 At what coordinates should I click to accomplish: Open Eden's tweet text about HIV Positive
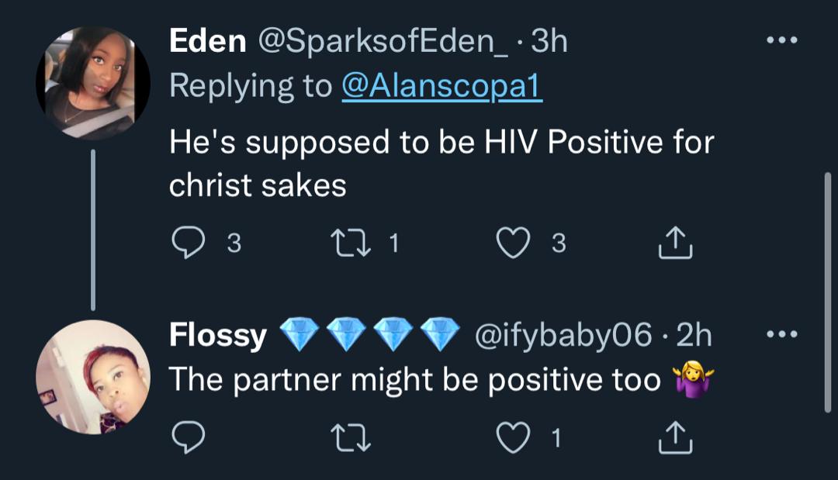coord(442,164)
